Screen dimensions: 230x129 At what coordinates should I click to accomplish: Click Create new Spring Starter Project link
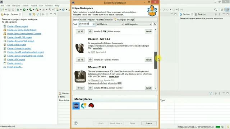click(x=22, y=30)
